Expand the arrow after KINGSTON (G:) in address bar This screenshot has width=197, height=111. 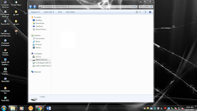[69, 7]
